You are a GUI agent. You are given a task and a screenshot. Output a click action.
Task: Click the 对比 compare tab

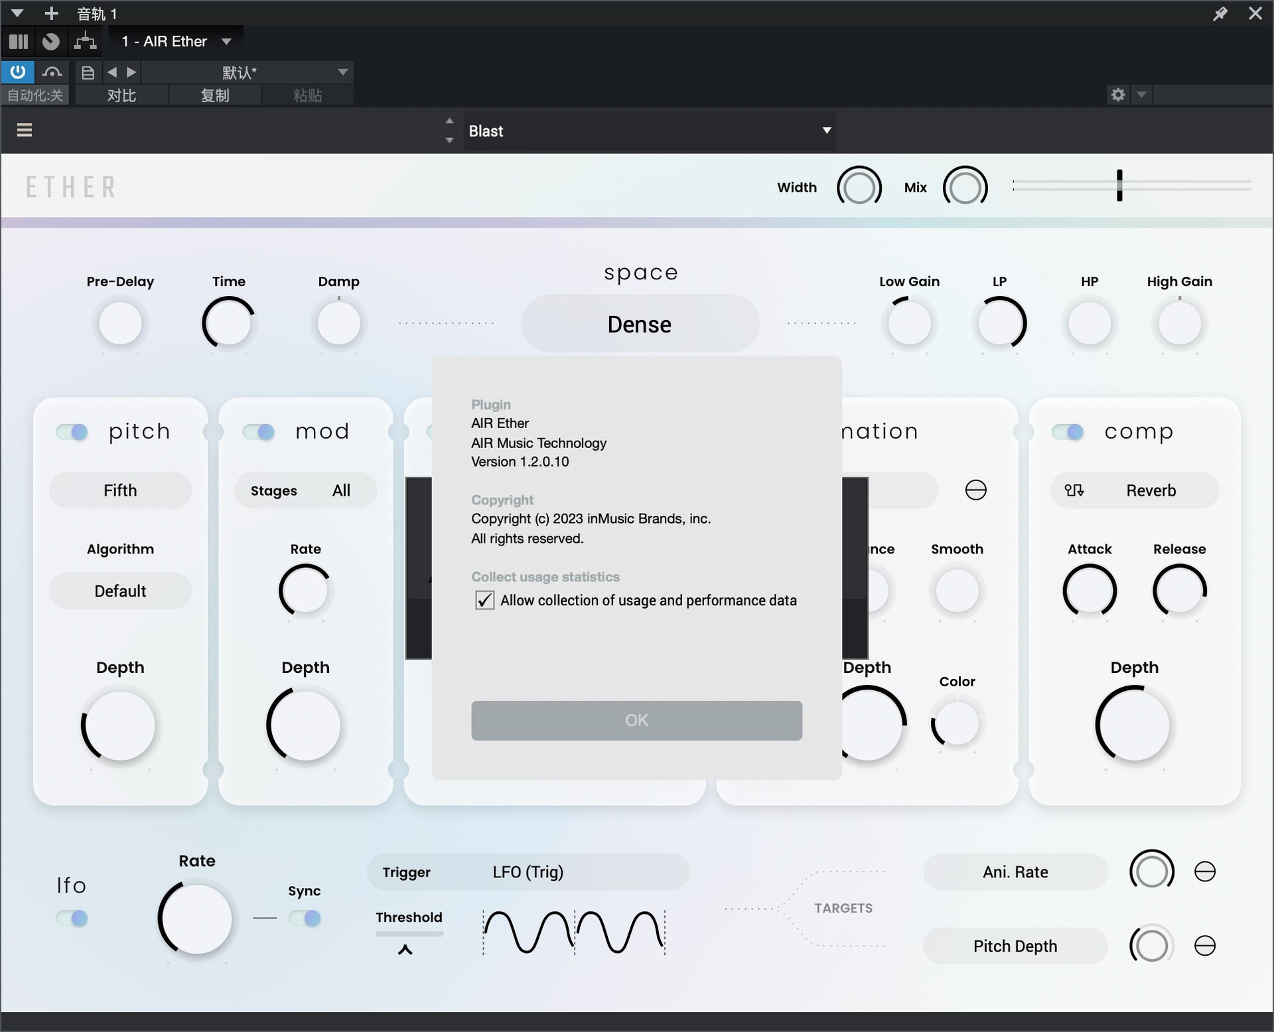tap(121, 96)
